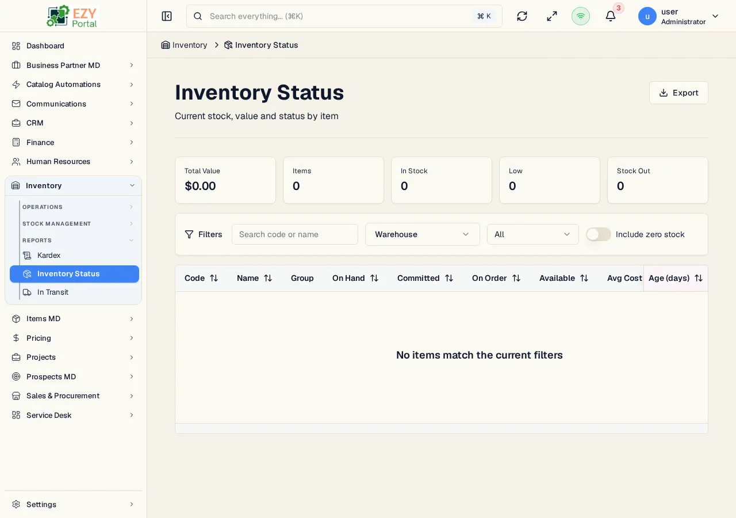Open the All status dropdown
736x518 pixels.
[533, 234]
